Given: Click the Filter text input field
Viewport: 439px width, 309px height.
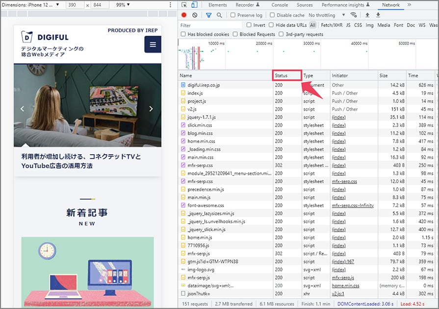Looking at the screenshot, I should tap(210, 25).
